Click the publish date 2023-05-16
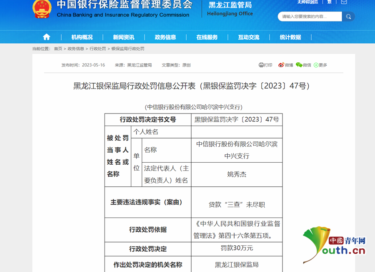The height and width of the screenshot is (272, 375). pyautogui.click(x=93, y=65)
